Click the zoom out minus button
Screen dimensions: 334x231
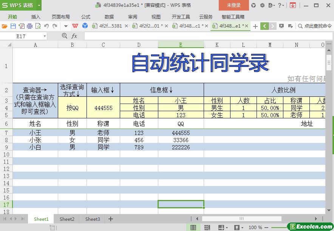pyautogui.click(x=267, y=228)
